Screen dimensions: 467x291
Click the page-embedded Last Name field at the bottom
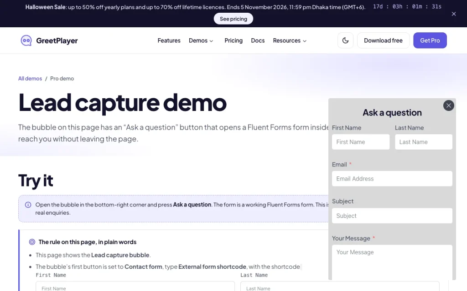(x=340, y=286)
